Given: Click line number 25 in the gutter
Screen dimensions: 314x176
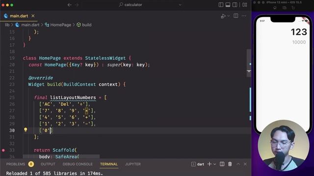Looking at the screenshot, I should click(x=12, y=98).
